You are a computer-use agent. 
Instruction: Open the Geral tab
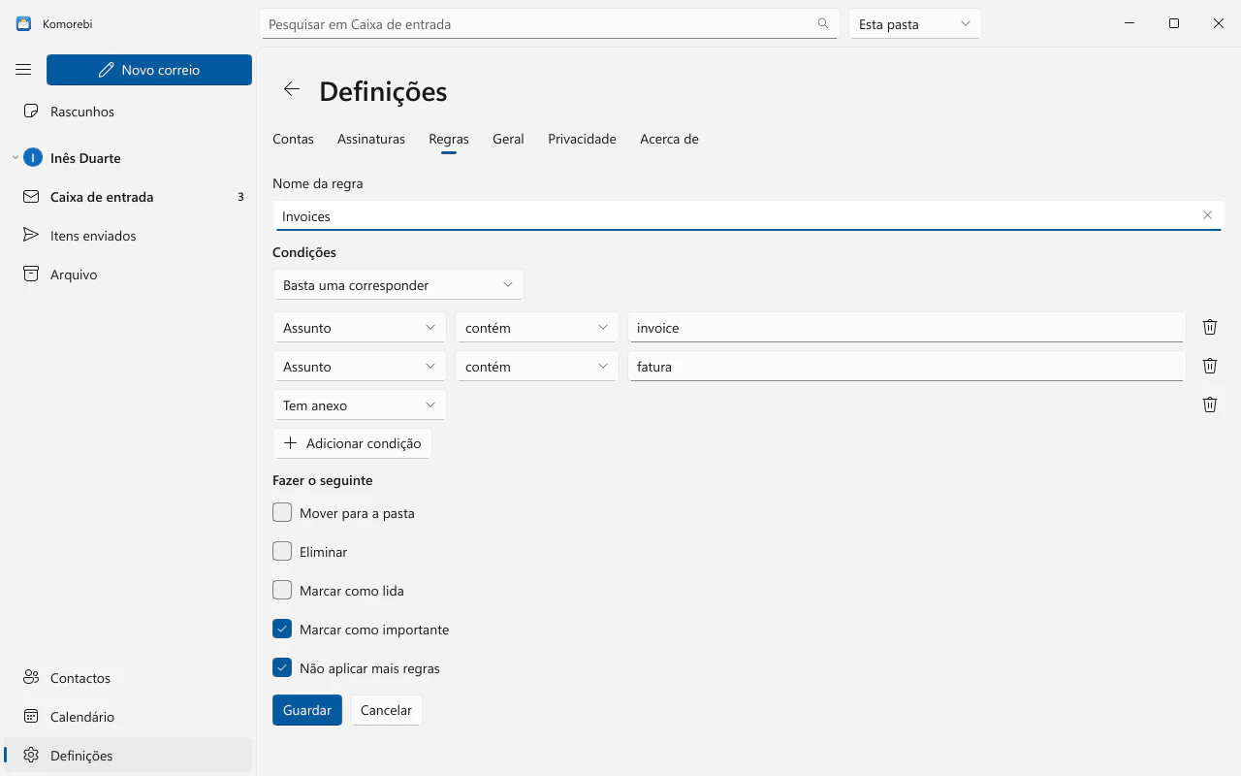coord(508,139)
